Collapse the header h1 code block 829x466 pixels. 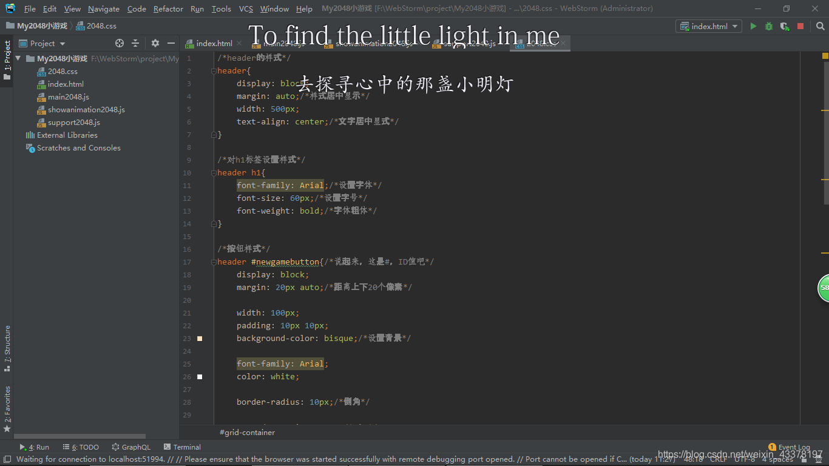pos(212,172)
